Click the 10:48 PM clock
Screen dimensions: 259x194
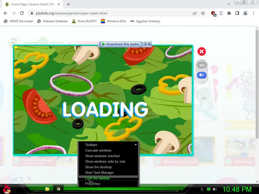237,189
